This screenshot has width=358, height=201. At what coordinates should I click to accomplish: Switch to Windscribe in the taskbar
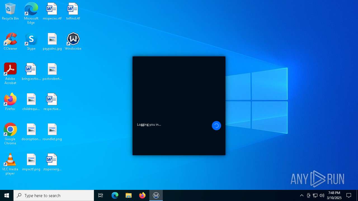click(x=156, y=195)
